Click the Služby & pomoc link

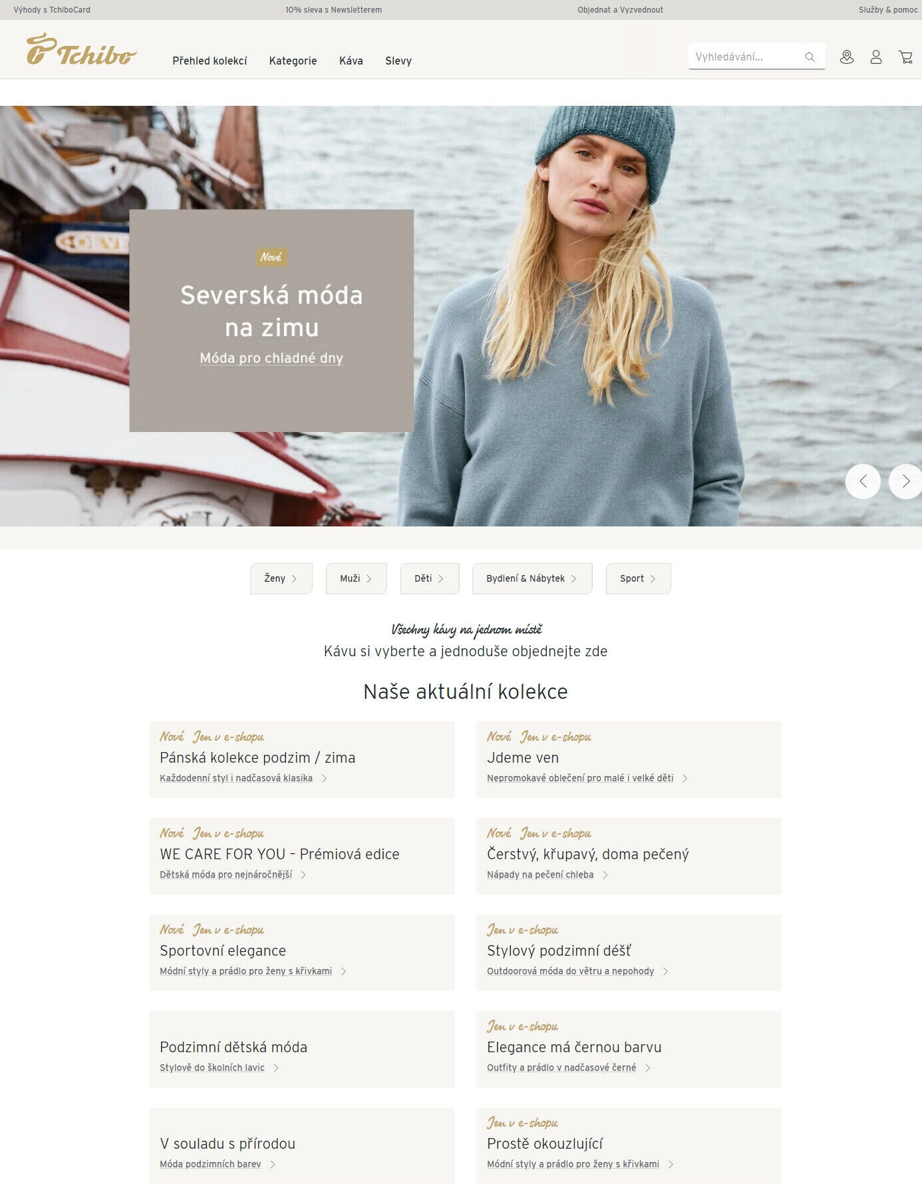[887, 10]
